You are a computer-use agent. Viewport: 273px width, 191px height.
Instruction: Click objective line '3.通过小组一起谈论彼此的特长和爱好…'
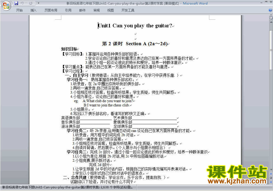pyautogui.click(x=134, y=63)
